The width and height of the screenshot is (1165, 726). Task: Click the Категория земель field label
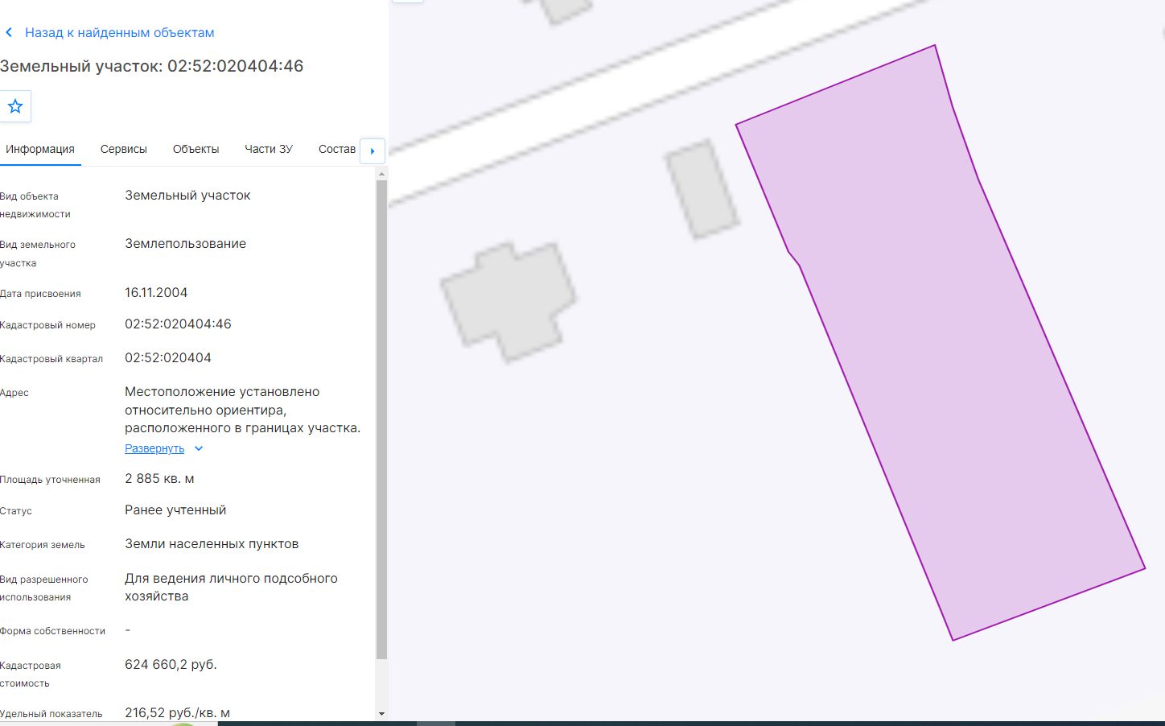[x=43, y=545]
